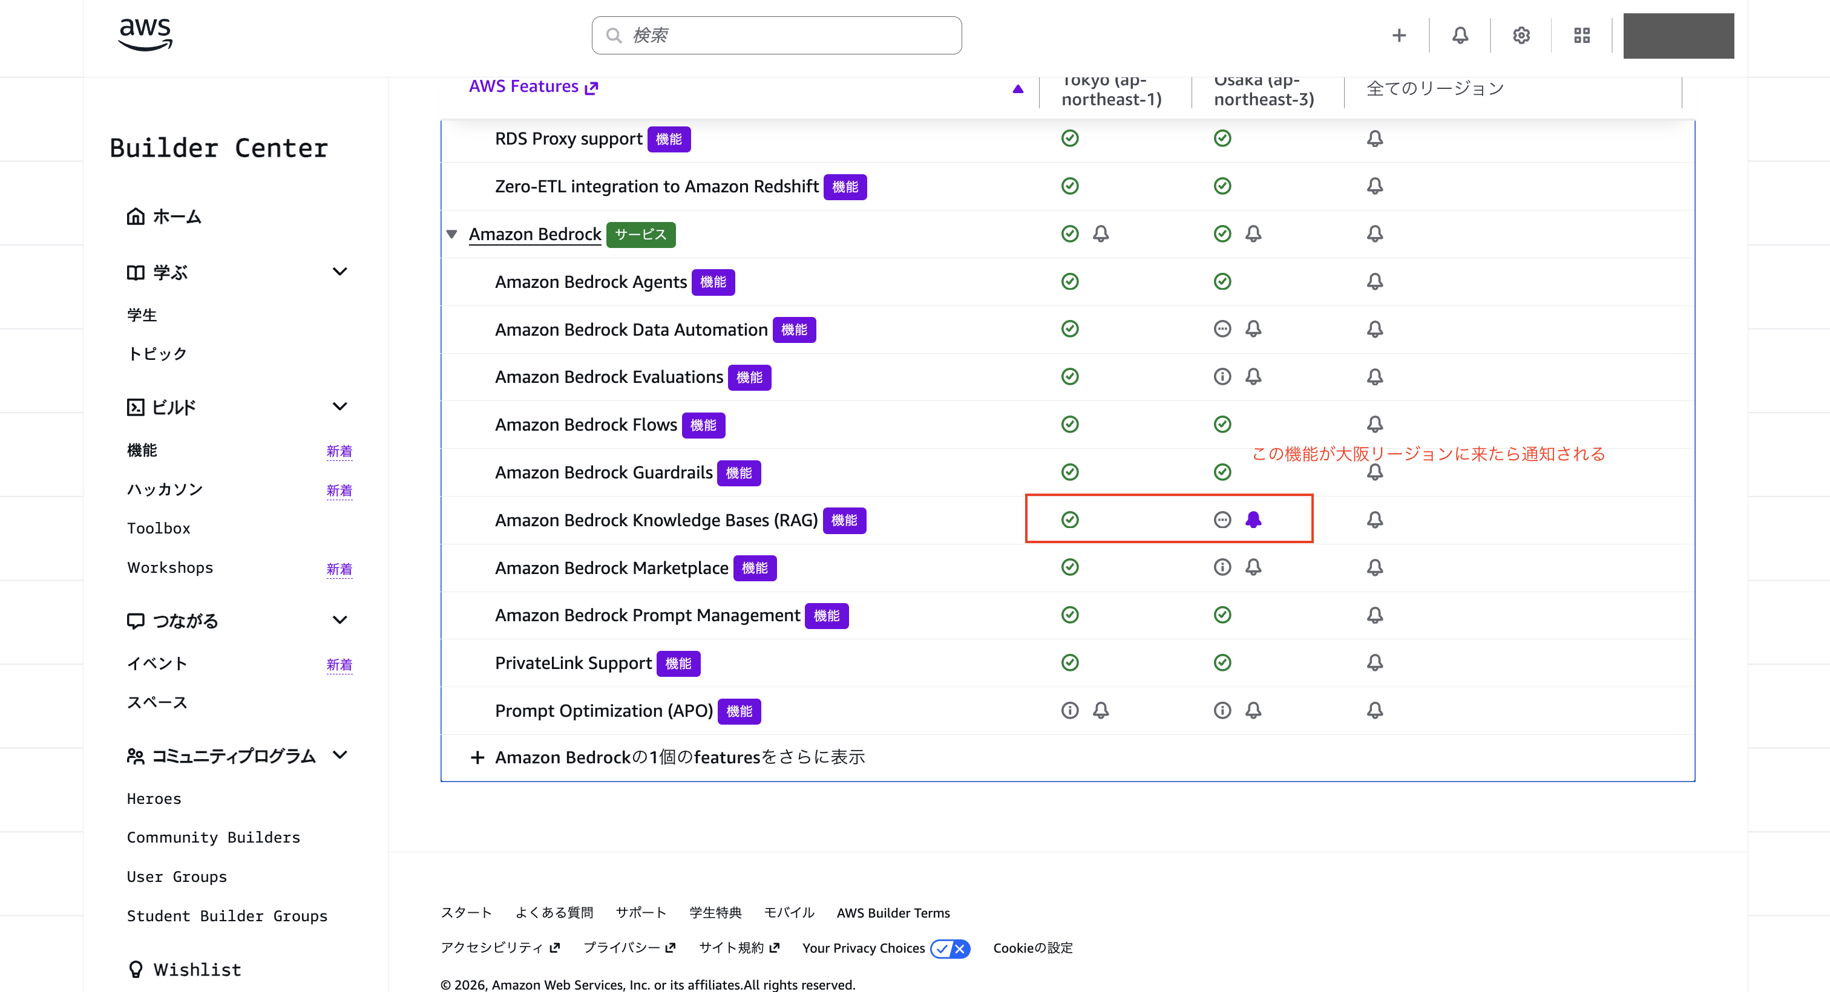Image resolution: width=1830 pixels, height=992 pixels.
Task: Open Workshops in sidebar
Action: tap(171, 567)
